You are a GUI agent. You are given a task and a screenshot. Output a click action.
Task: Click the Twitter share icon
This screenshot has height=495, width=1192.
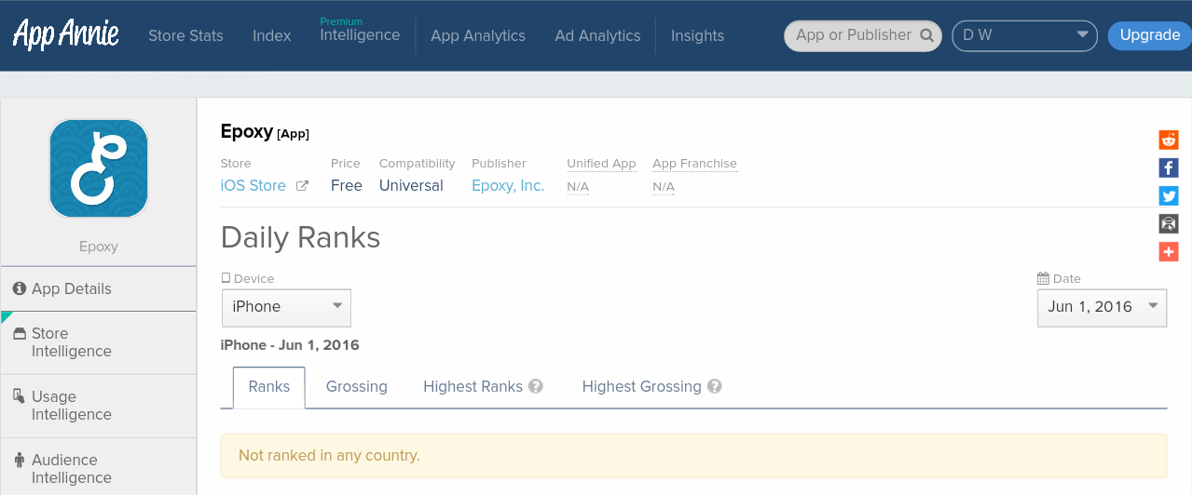[x=1168, y=195]
